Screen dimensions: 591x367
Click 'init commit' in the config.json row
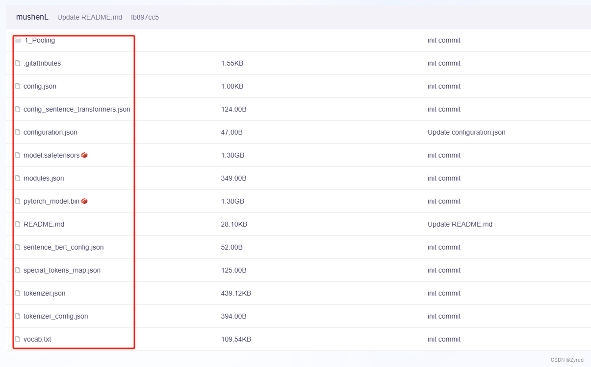point(444,86)
